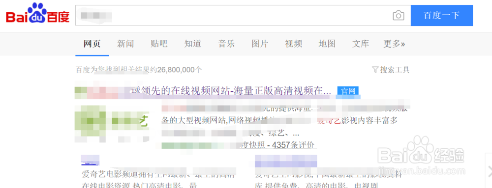Open the sub-link above 爱奇艺电影频道 description
Image resolution: width=492 pixels, height=188 pixels.
[x=90, y=160]
